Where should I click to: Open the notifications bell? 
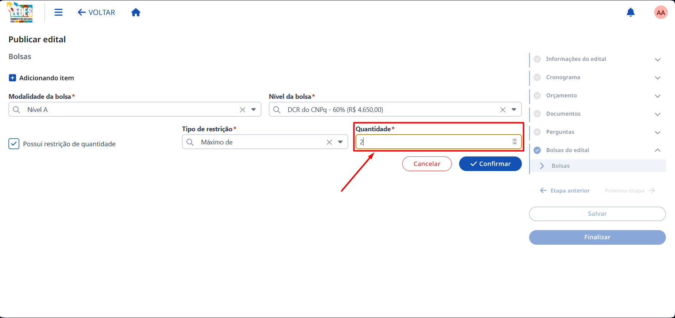coord(631,12)
